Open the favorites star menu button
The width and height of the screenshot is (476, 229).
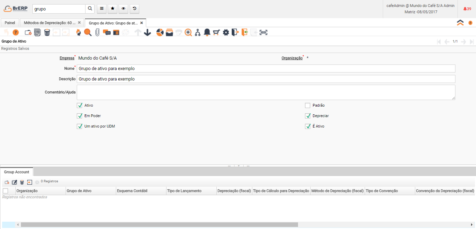112,8
